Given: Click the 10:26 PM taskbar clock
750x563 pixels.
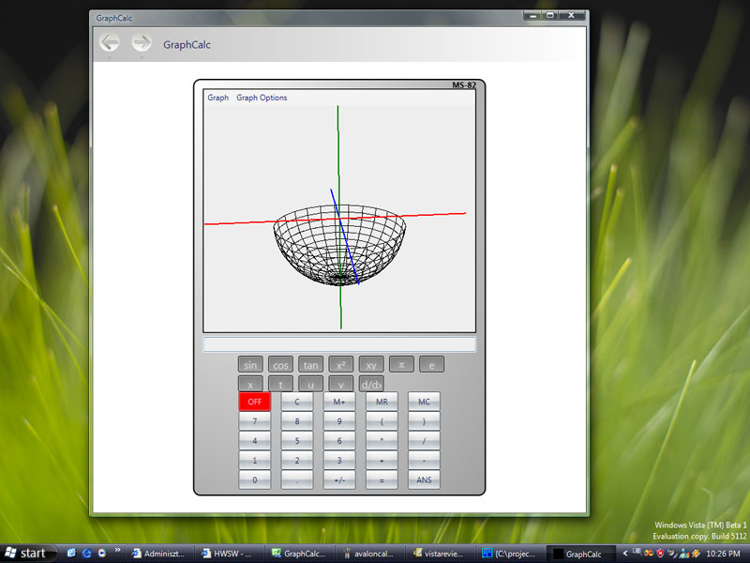Looking at the screenshot, I should (x=723, y=554).
